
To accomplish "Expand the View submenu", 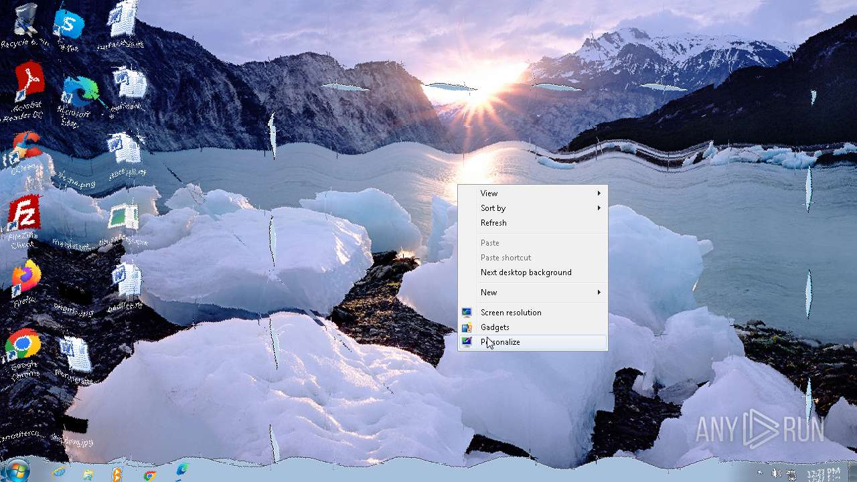I will [533, 193].
